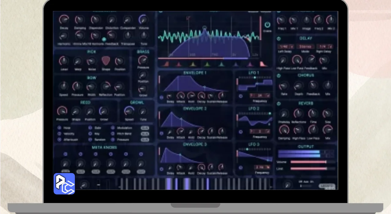
Task: Click the resonator Dispersion knob
Action: pyautogui.click(x=96, y=20)
